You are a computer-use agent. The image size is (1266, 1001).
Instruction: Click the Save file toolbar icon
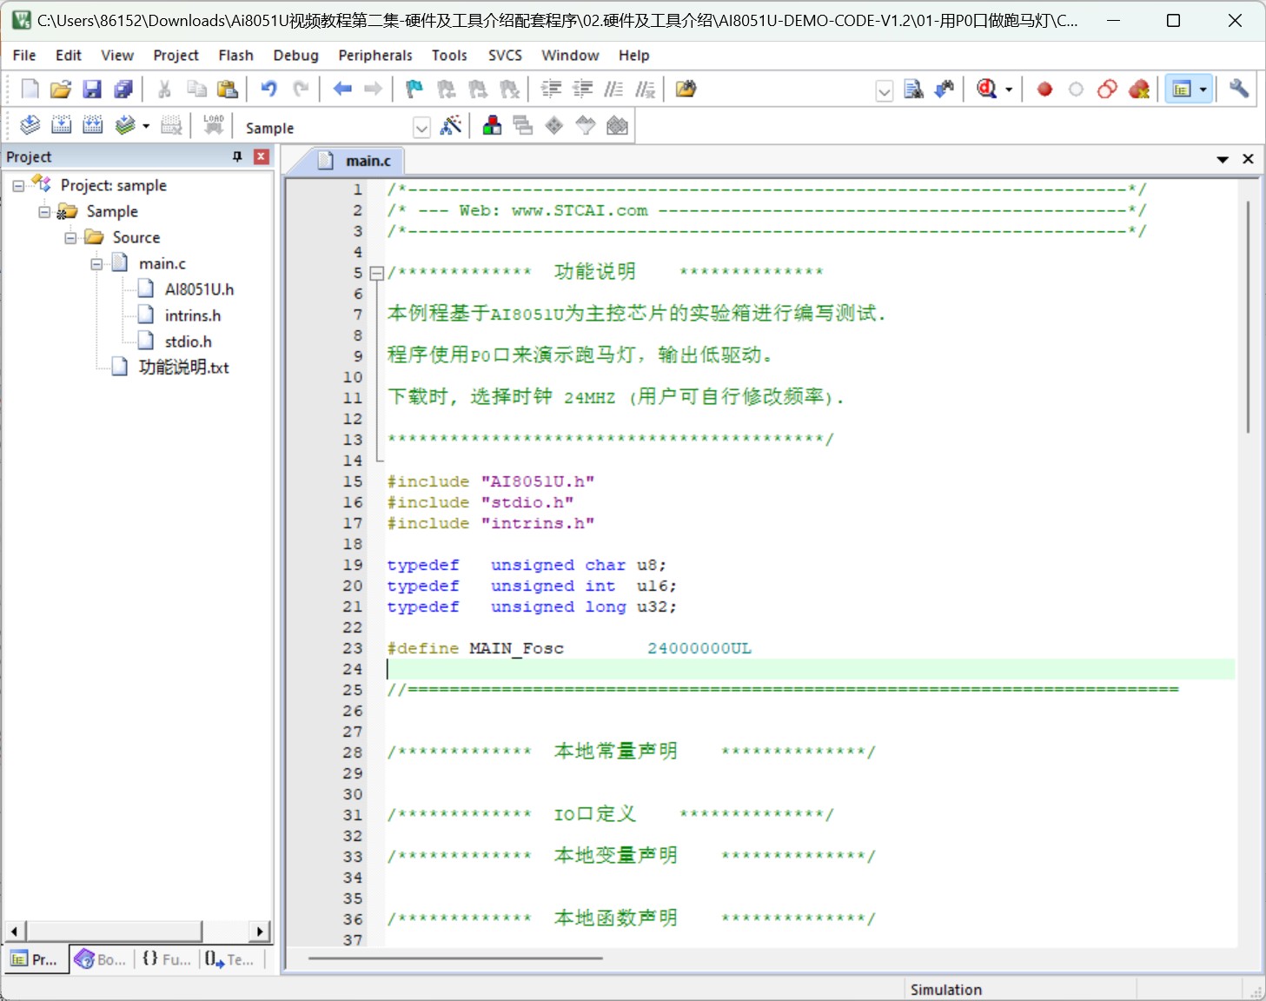(92, 89)
